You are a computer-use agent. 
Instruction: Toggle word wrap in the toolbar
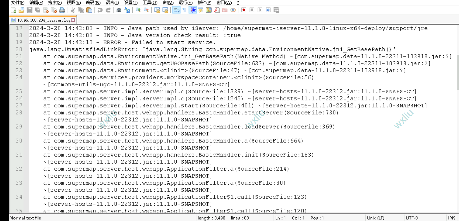[x=176, y=10]
